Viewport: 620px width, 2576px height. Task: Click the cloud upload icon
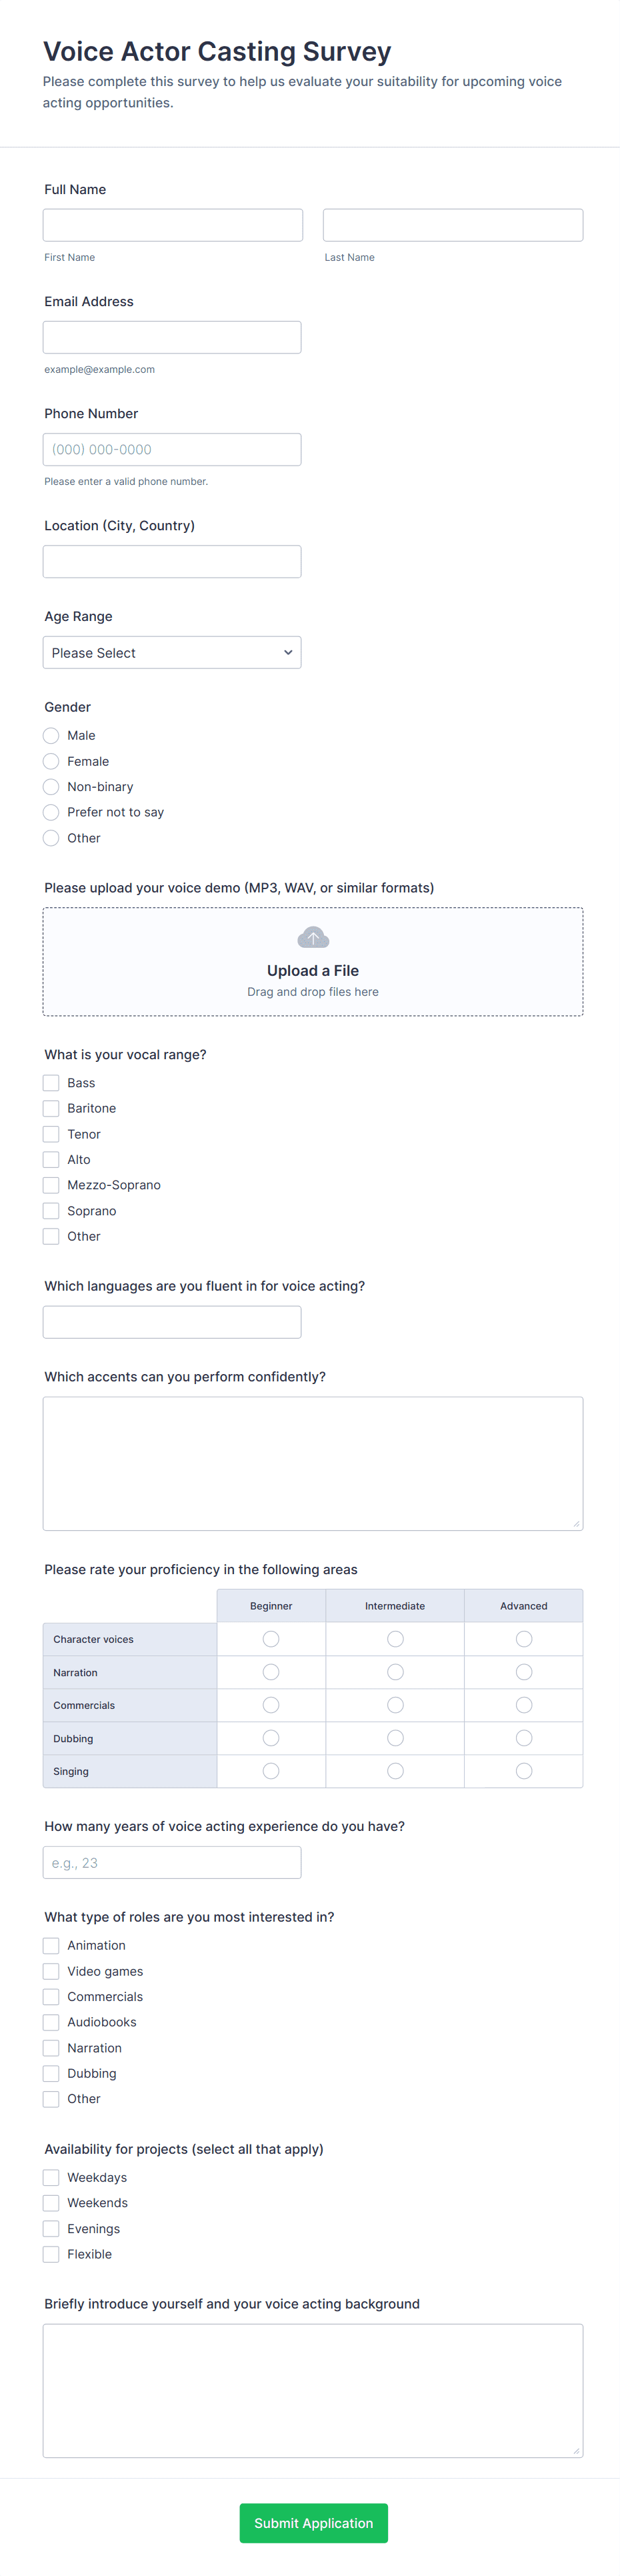click(x=313, y=937)
